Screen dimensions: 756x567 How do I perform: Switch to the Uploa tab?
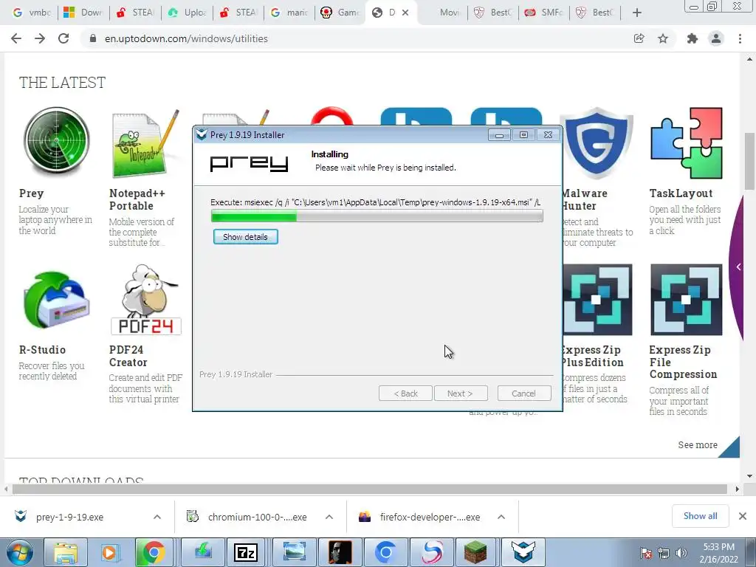click(x=187, y=13)
